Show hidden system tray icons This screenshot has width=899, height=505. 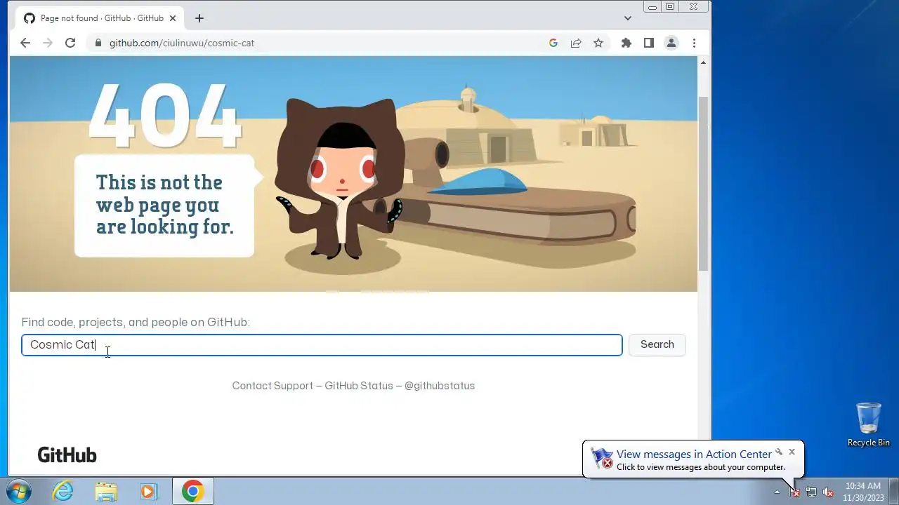click(x=777, y=492)
